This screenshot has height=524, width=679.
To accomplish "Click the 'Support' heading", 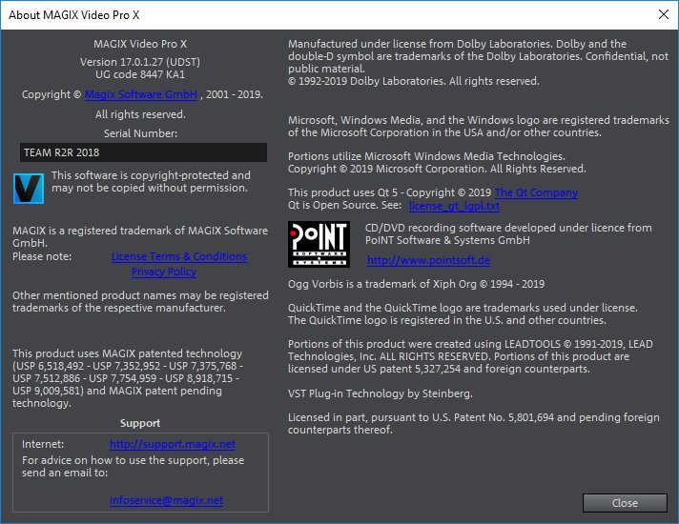I will point(140,423).
